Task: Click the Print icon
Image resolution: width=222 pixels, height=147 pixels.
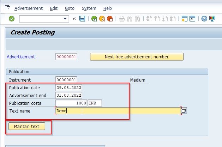Action: (x=122, y=19)
